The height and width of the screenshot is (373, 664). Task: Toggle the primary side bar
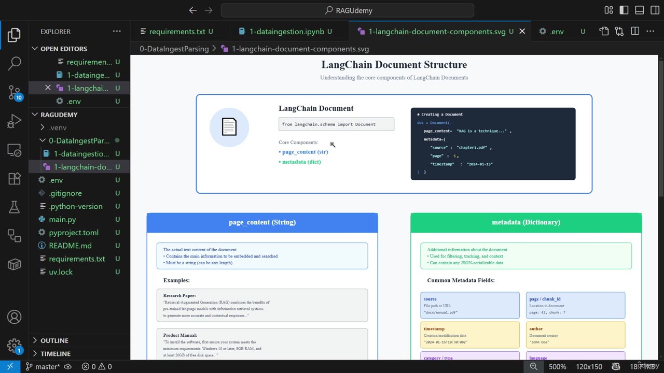[624, 10]
